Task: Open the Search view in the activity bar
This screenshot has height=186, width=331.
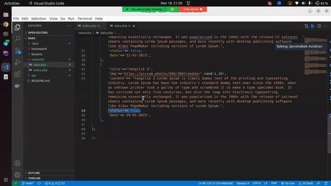Action: pos(17,39)
